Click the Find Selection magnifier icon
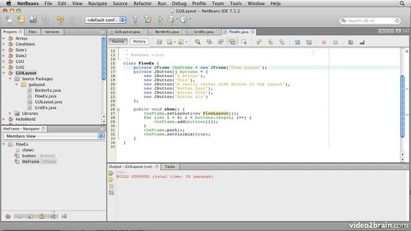411x231 pixels. click(198, 42)
